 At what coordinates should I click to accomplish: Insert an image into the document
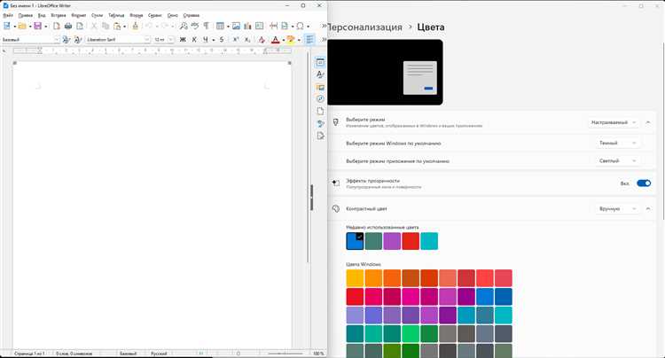click(x=236, y=27)
